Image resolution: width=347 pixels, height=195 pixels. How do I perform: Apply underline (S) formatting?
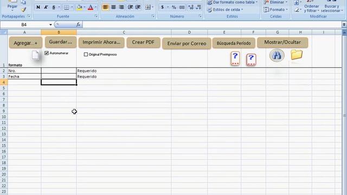pyautogui.click(x=54, y=7)
